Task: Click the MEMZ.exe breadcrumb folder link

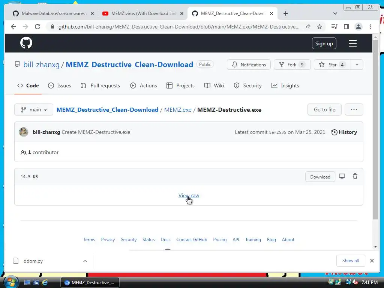Action: [178, 110]
